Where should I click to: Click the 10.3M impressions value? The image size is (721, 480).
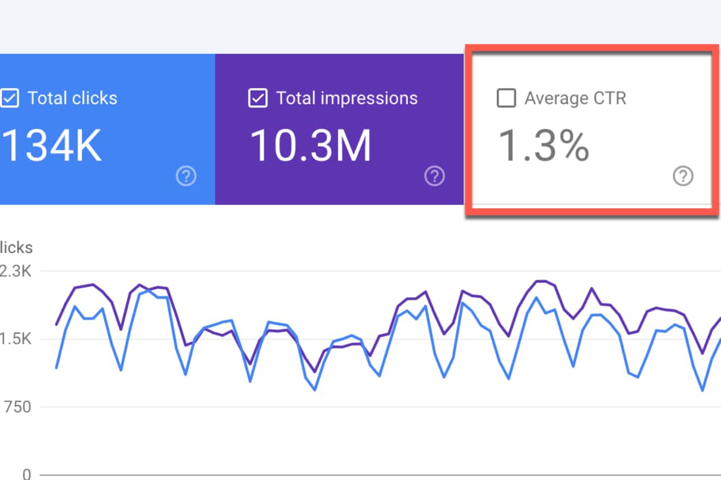tap(310, 146)
